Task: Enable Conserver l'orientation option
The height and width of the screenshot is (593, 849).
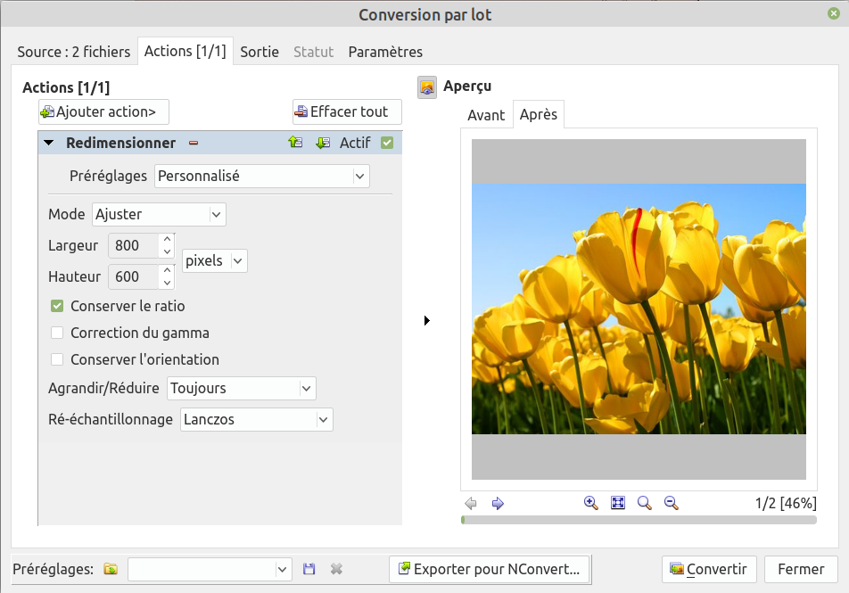Action: click(57, 359)
